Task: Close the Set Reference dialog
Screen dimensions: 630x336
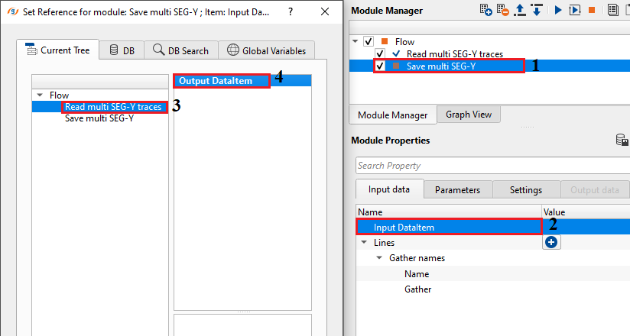Action: pyautogui.click(x=325, y=11)
